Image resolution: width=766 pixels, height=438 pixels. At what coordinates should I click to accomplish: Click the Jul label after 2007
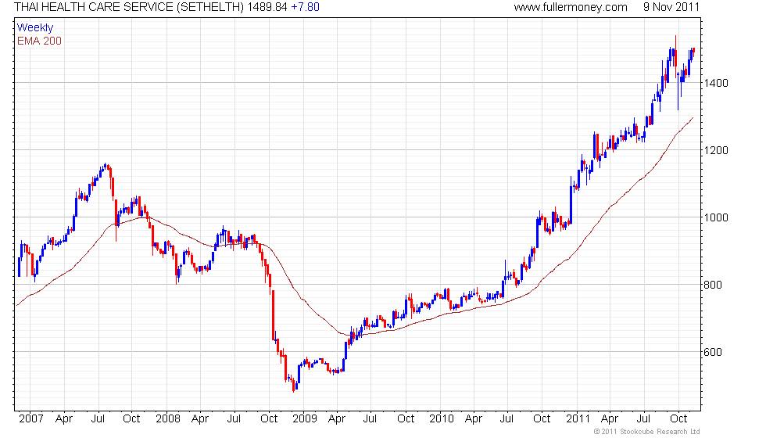[x=98, y=419]
